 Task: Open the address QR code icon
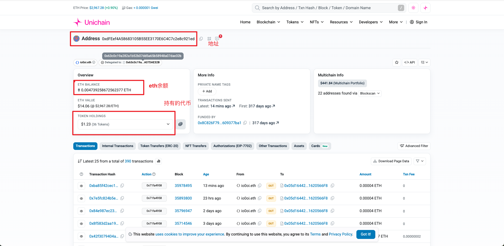(x=209, y=39)
